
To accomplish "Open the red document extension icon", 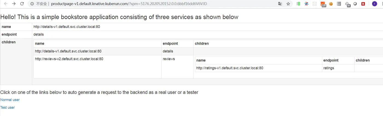I will pos(363,4).
